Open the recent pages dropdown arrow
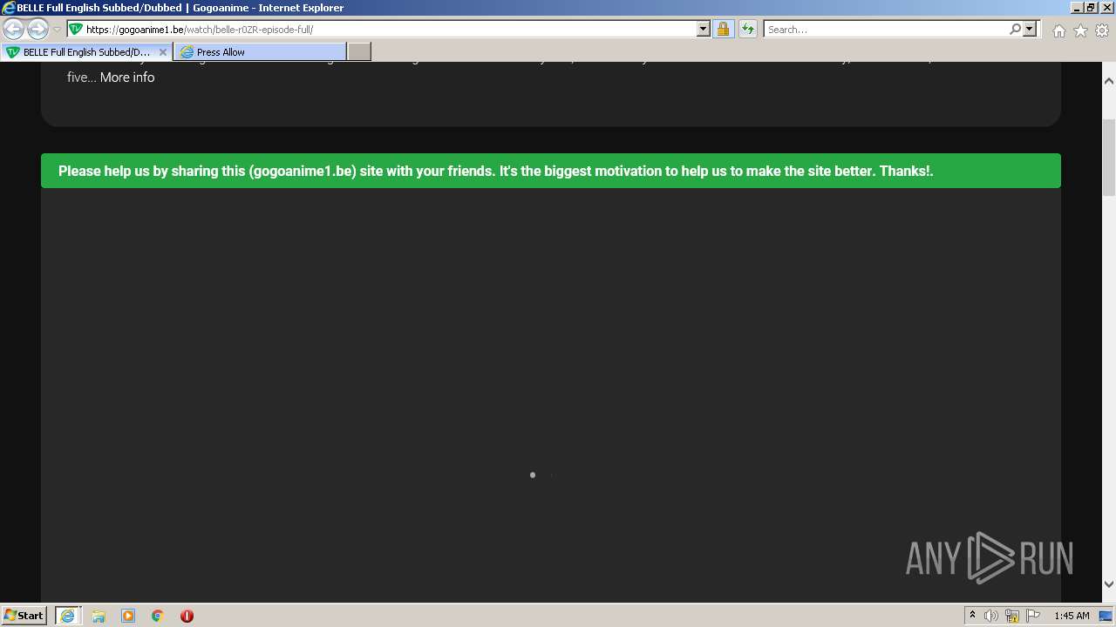Viewport: 1116px width, 627px height. click(57, 30)
